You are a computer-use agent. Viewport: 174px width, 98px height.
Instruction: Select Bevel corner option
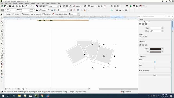click(x=146, y=37)
